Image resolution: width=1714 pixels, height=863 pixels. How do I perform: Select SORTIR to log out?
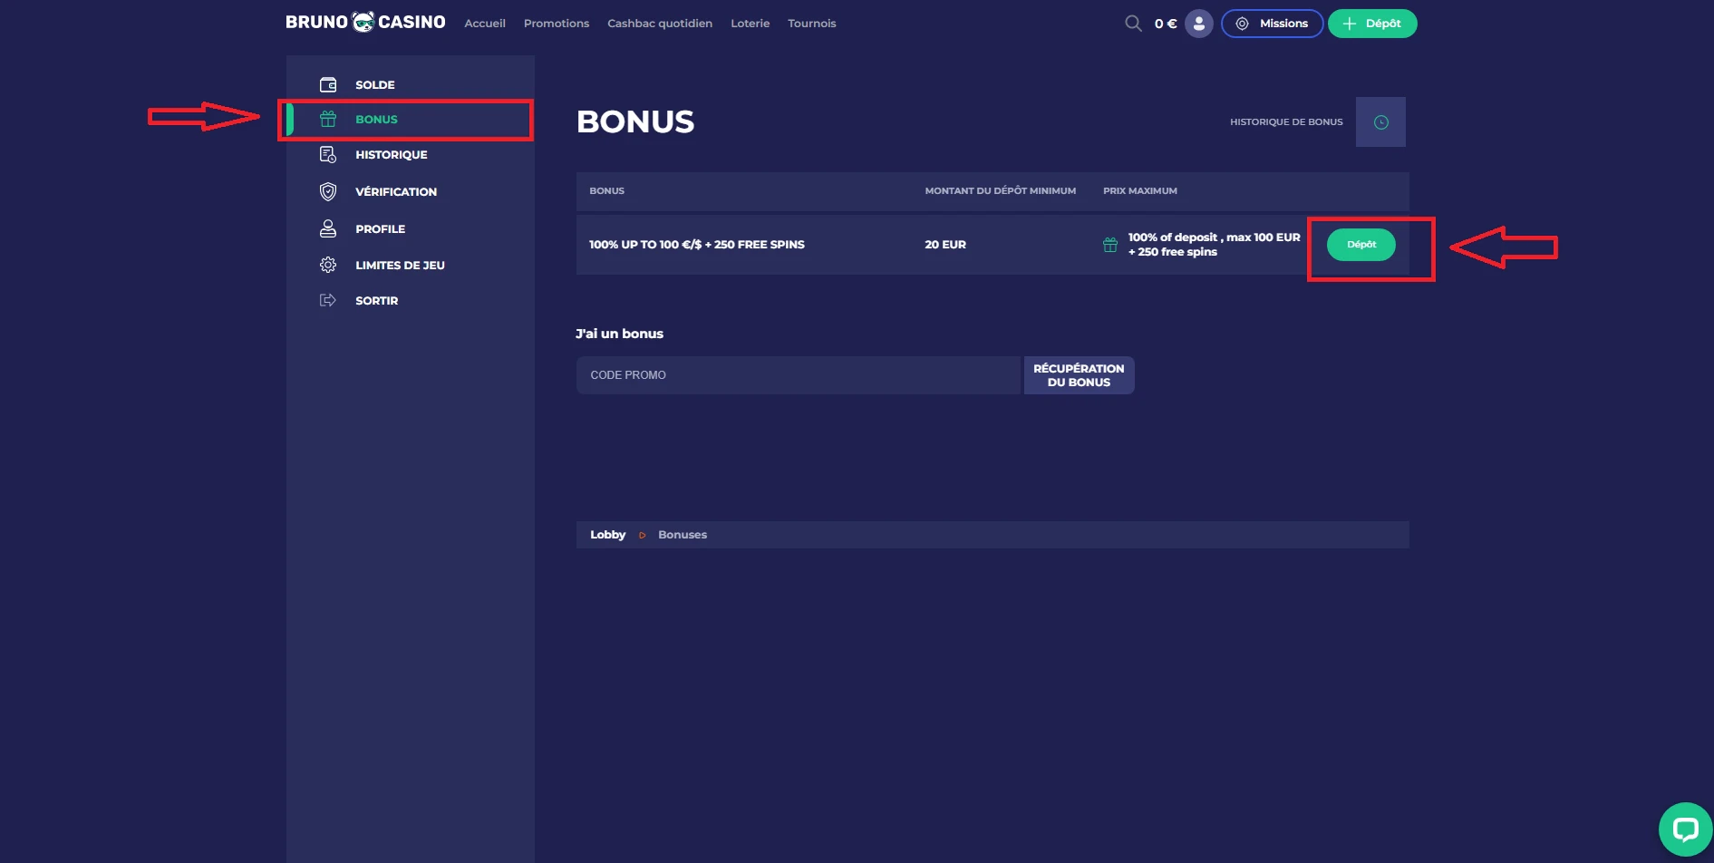[377, 301]
